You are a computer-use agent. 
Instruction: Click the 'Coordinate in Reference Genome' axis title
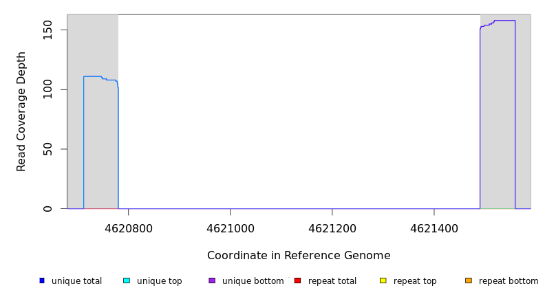[x=299, y=256]
